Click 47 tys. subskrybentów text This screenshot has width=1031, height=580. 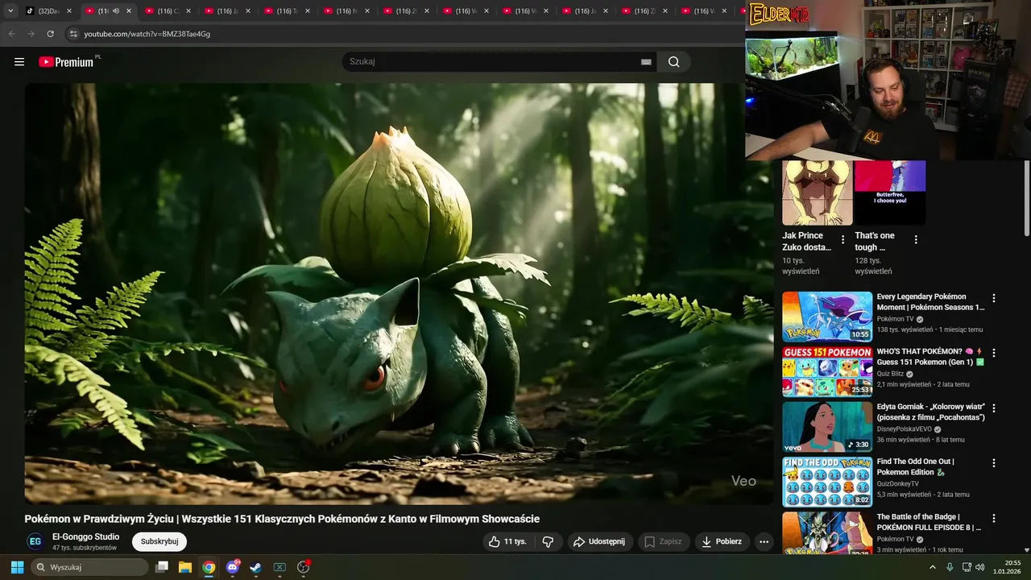point(85,548)
